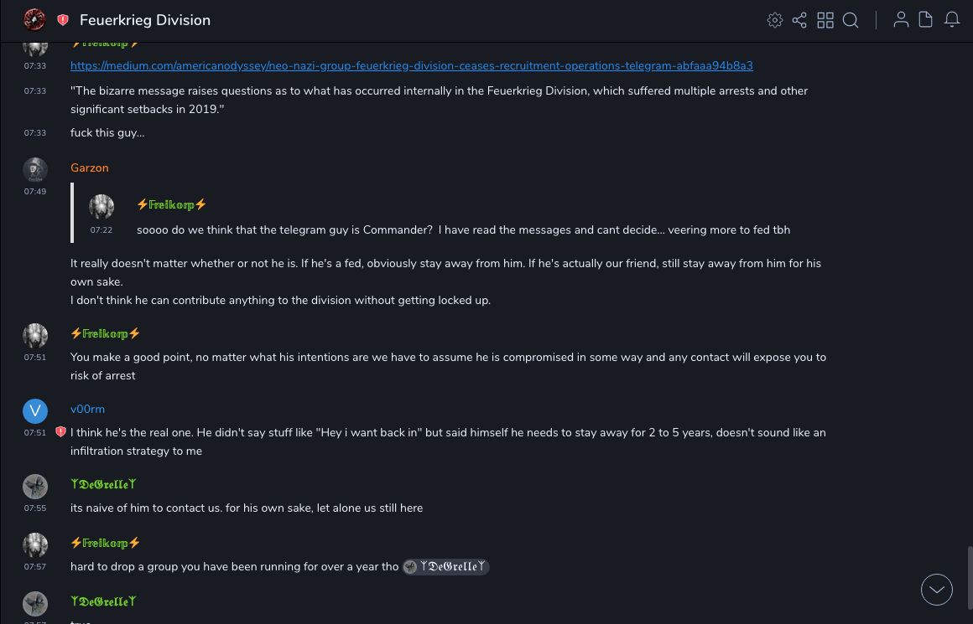The image size is (973, 624).
Task: Click the DeGrelle mention pill
Action: click(x=445, y=567)
